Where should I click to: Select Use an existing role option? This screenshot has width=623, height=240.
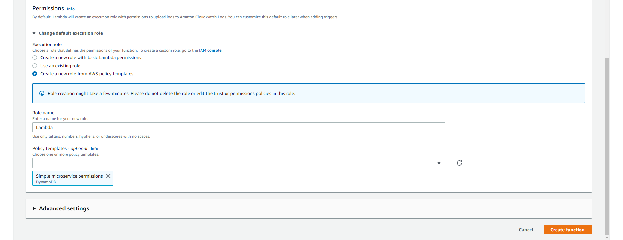tap(35, 66)
